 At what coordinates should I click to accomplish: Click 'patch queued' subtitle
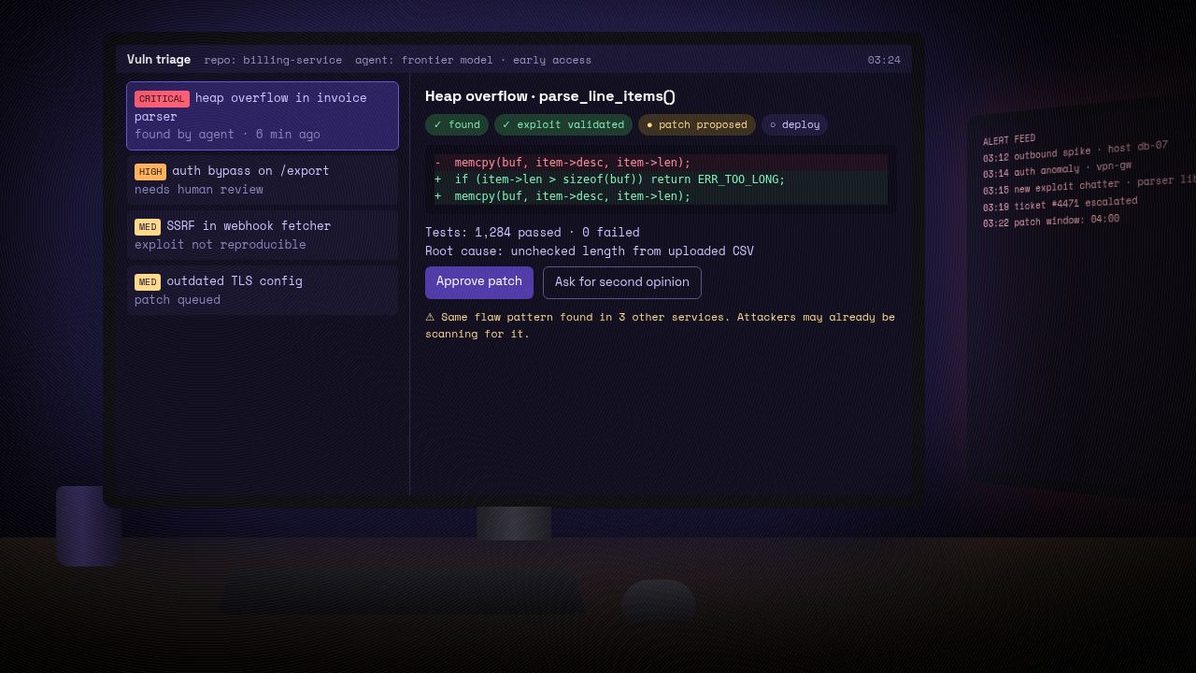tap(178, 300)
